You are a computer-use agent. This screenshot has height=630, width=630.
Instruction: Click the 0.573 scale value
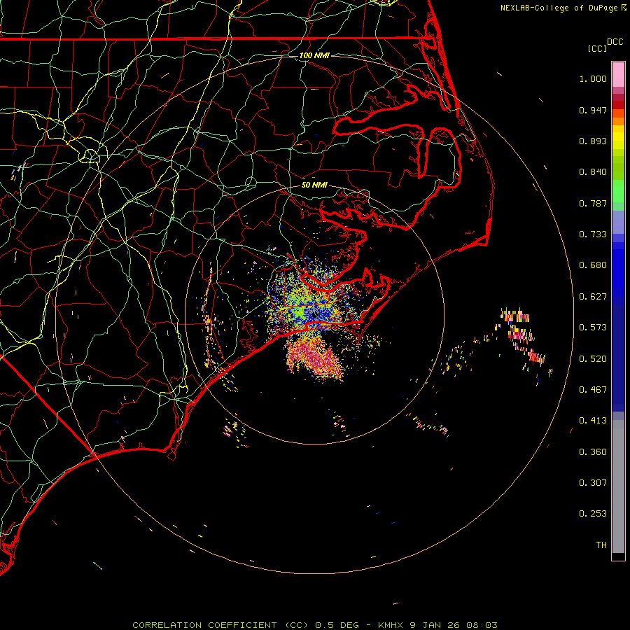(593, 328)
